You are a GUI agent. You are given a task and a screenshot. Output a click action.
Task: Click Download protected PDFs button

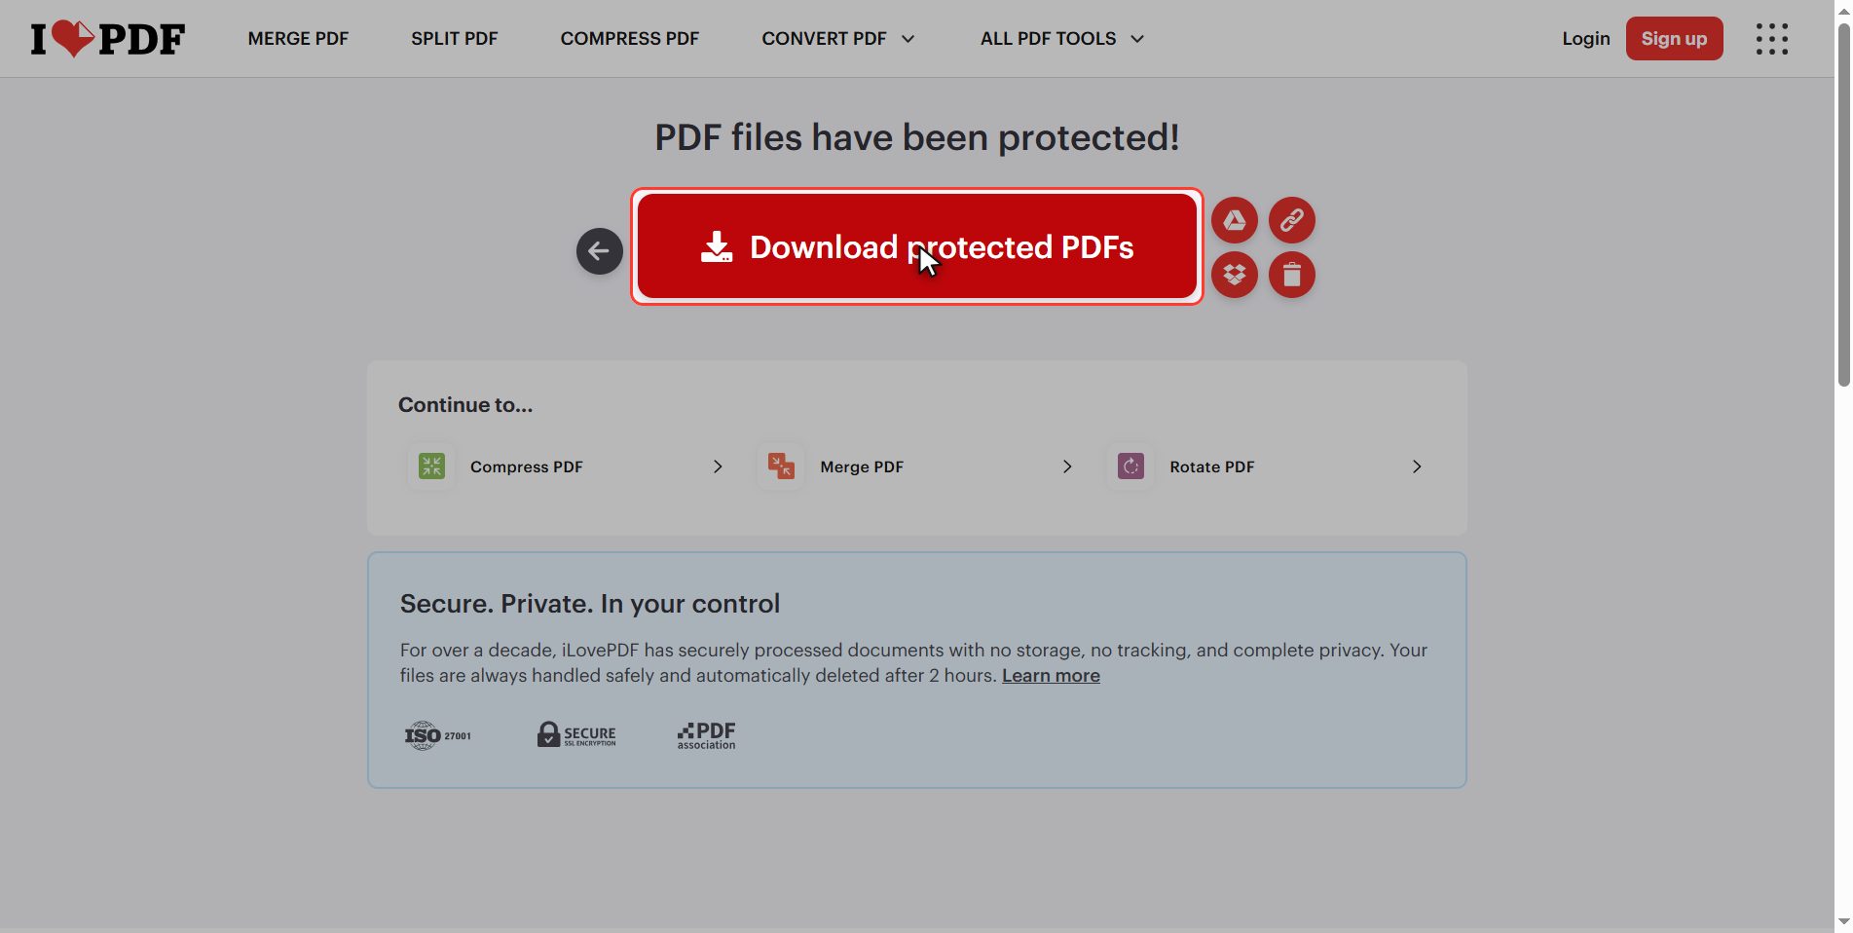[916, 246]
